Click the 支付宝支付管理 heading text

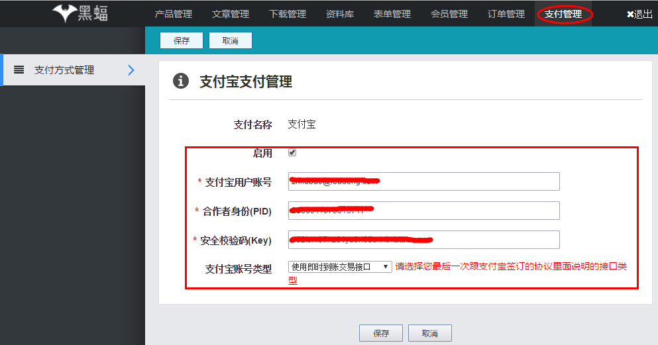coord(246,81)
